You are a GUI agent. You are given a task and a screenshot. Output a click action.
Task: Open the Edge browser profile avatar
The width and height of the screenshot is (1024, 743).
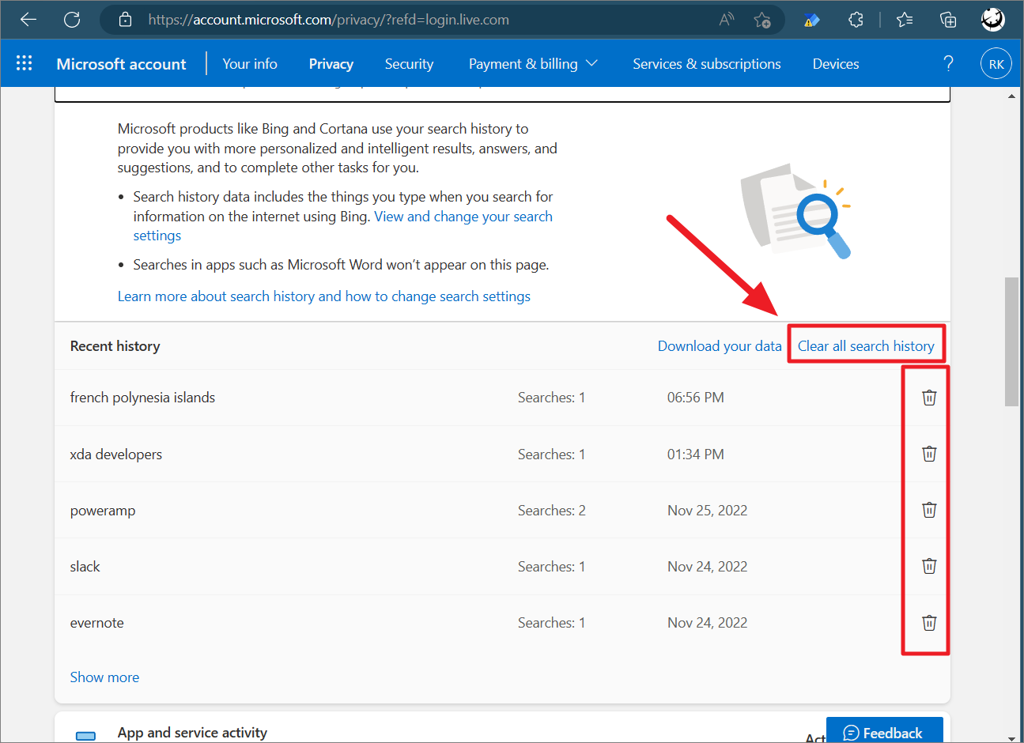pos(992,19)
